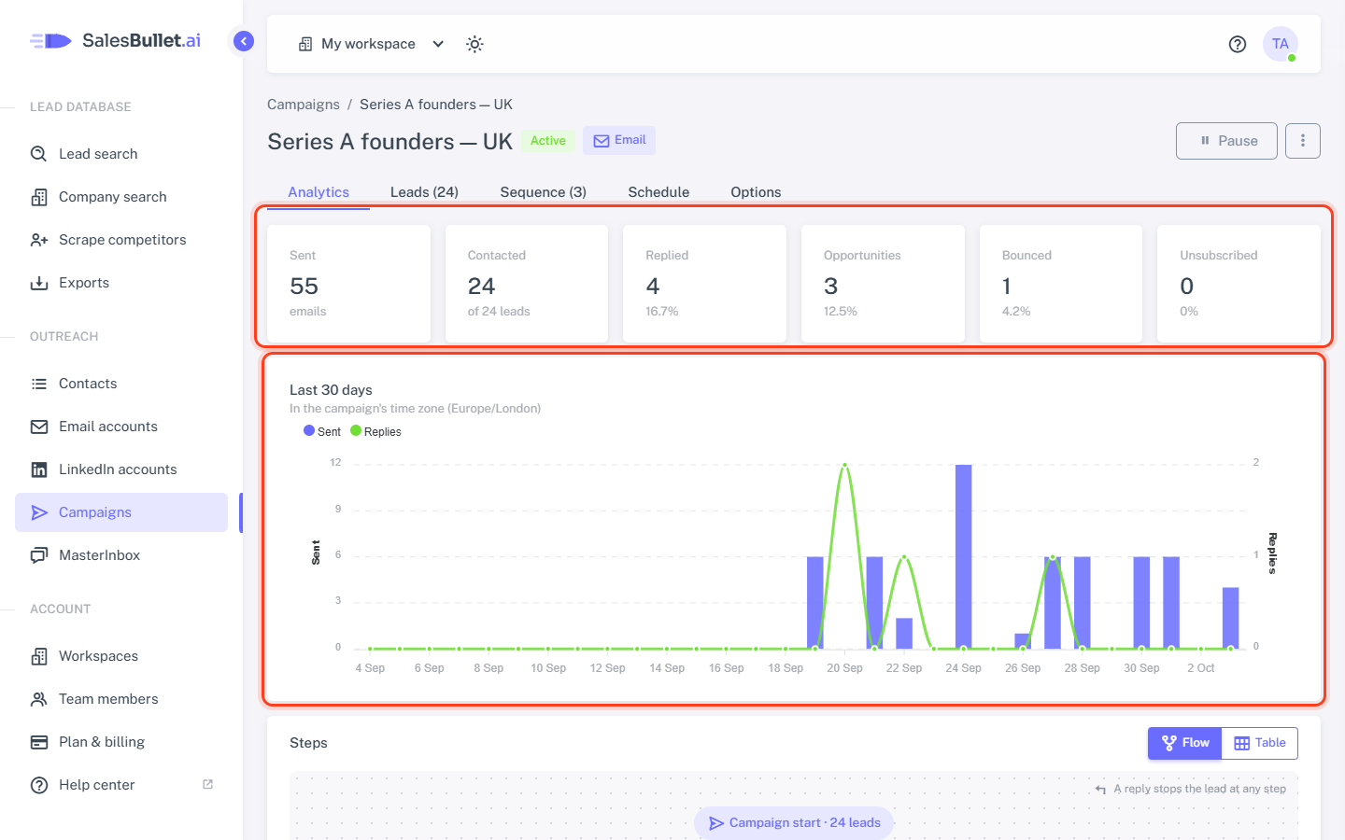This screenshot has width=1345, height=840.
Task: Click the Exports download icon
Action: (x=39, y=283)
